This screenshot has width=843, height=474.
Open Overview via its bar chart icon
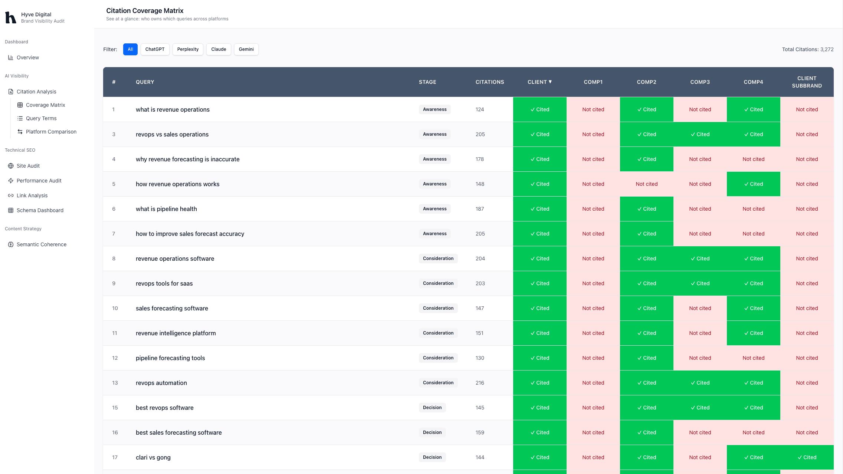point(11,57)
